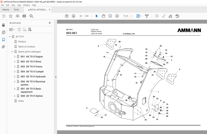Select the avP07at AV70XCU document tab
207x134 pixels.
pos(37,10)
